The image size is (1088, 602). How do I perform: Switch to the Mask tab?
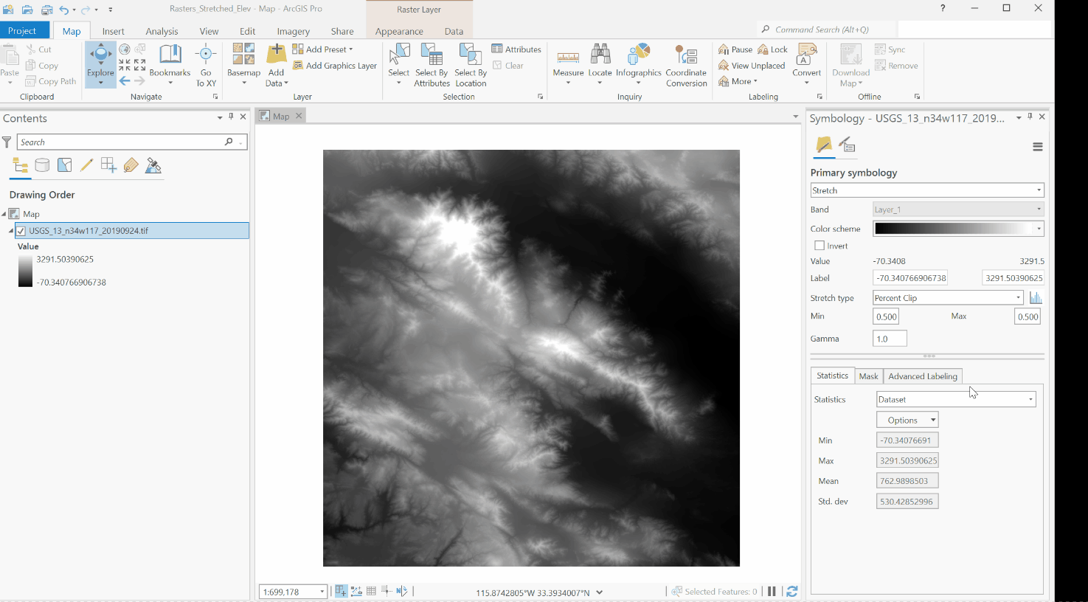868,376
